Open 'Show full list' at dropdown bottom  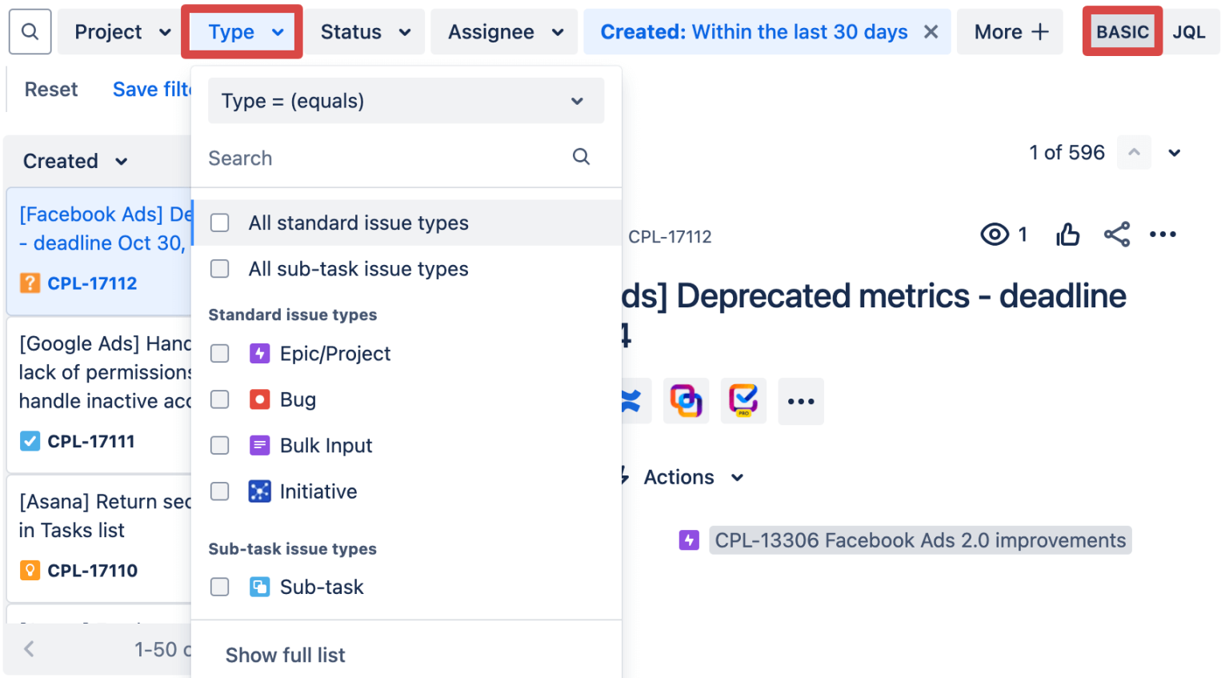point(285,655)
